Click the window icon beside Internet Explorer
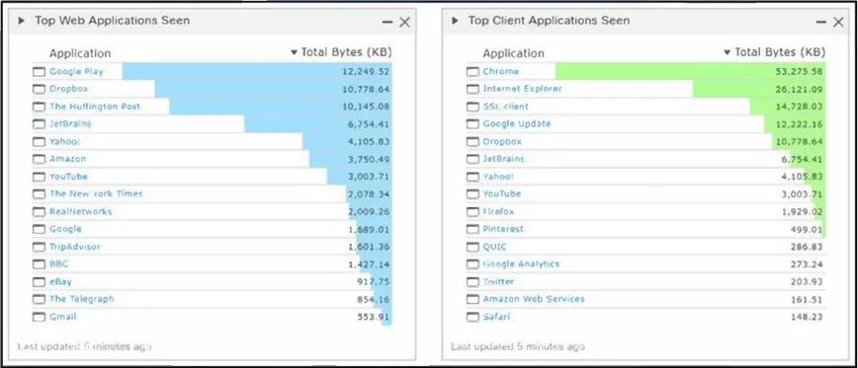858x368 pixels. click(x=472, y=90)
